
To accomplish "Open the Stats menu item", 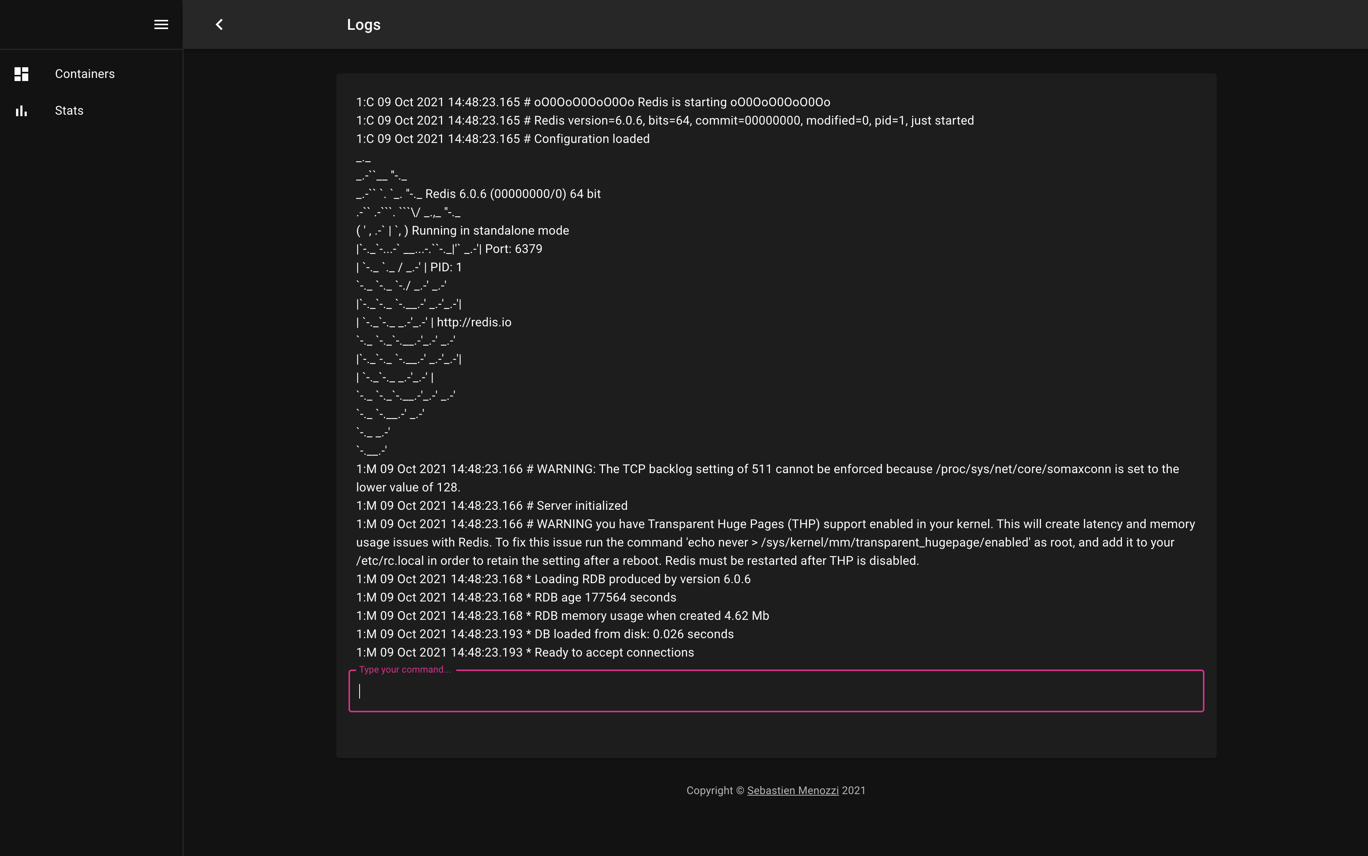I will coord(69,111).
